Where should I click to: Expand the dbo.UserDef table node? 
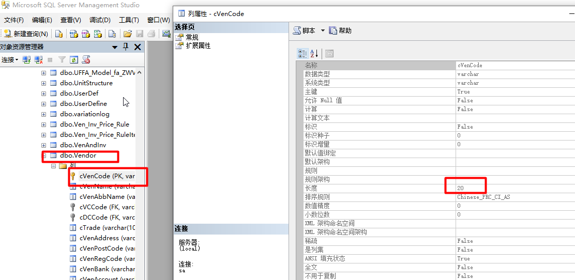point(43,94)
